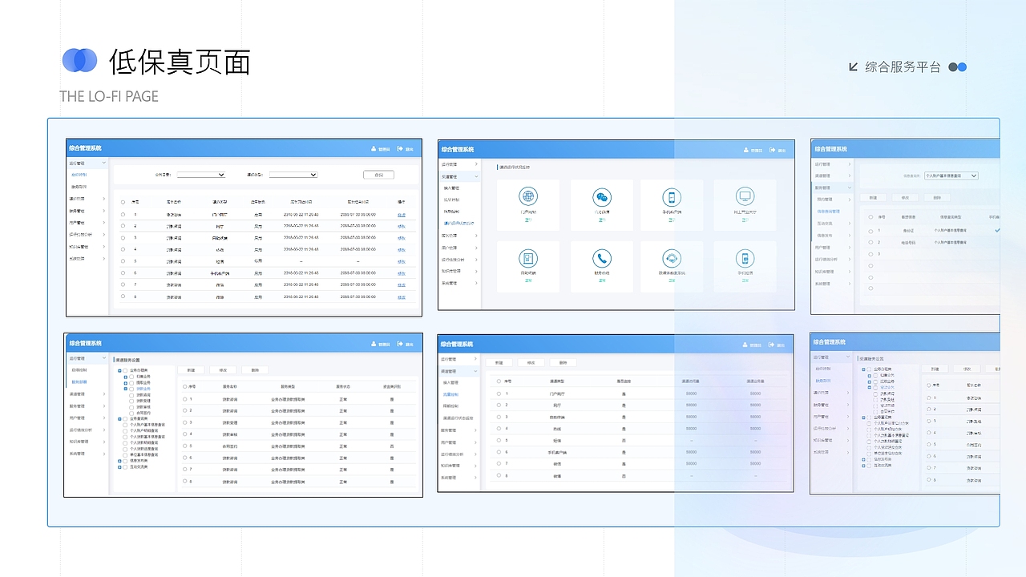Select the header radio button in the query-table mockup
Viewport: 1026px width, 577px height.
point(123,202)
